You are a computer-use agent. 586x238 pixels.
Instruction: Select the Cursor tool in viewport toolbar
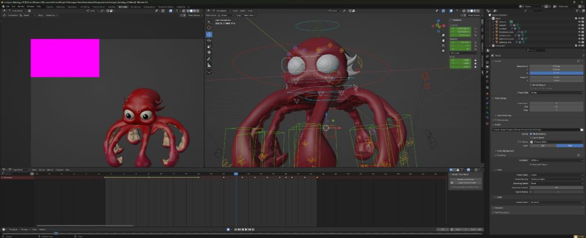coord(209,27)
